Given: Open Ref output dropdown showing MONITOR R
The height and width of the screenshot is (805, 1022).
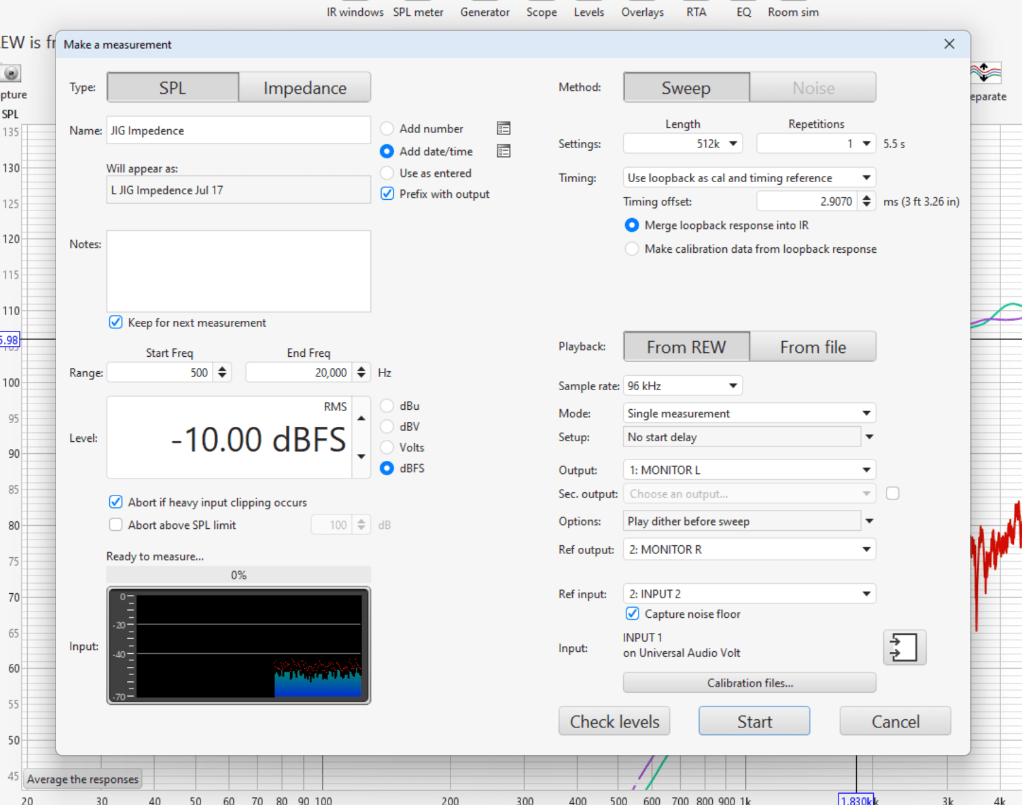Looking at the screenshot, I should pyautogui.click(x=749, y=550).
